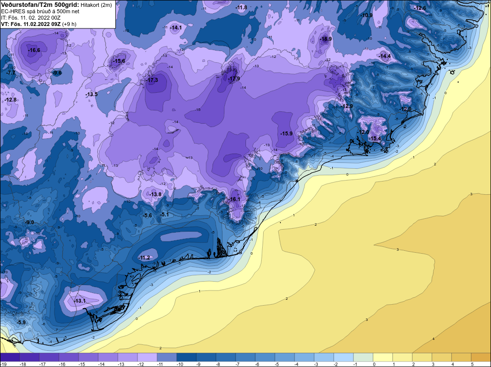Click the -5.9 temperature label

tap(21, 322)
